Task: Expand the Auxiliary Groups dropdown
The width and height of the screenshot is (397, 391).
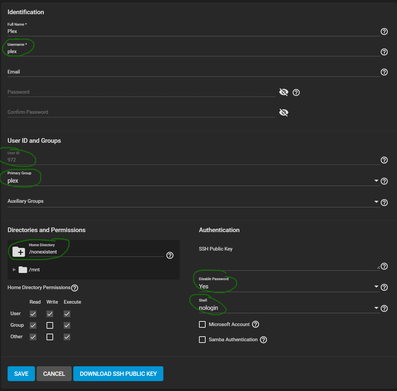Action: coord(376,202)
